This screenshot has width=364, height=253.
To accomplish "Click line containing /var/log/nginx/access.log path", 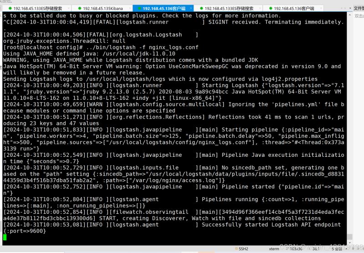I will 114,180.
